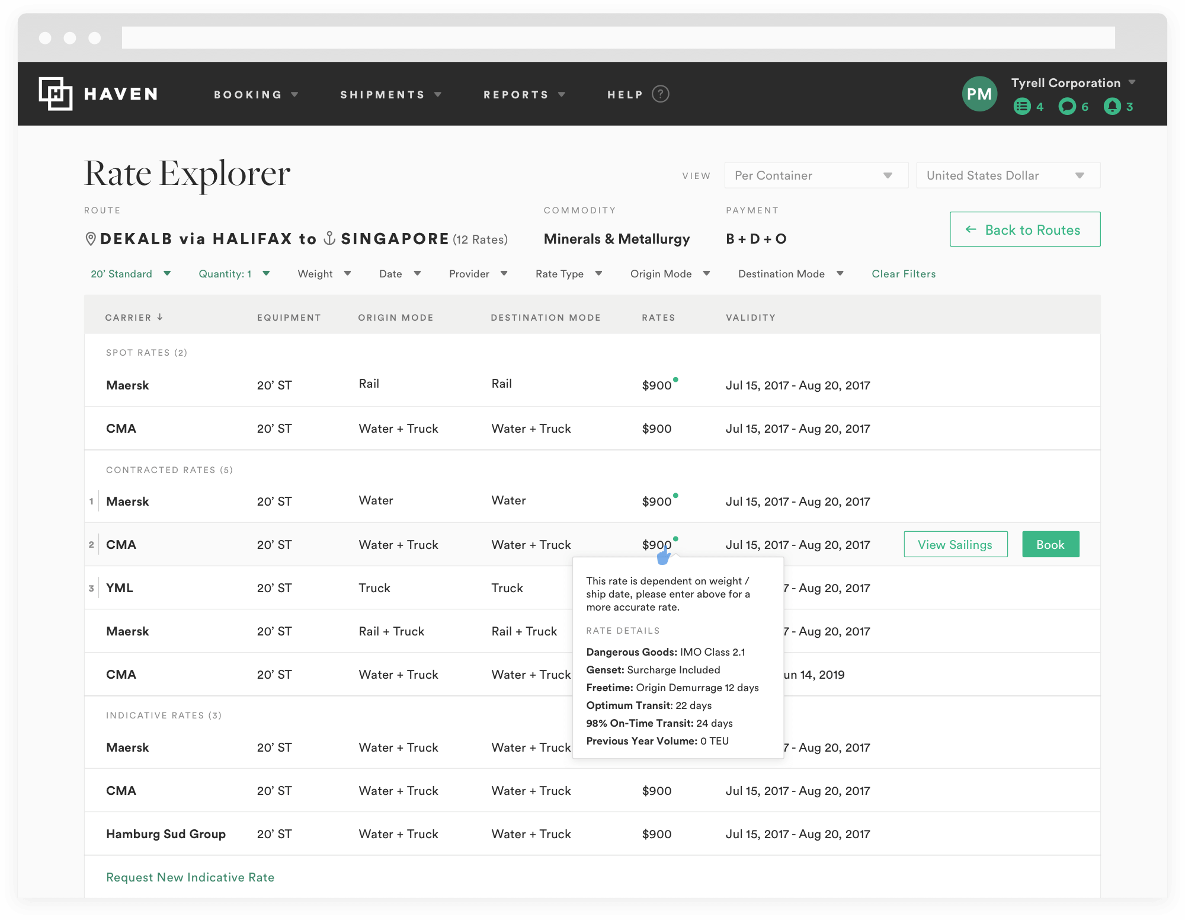Screen dimensions: 1185x920
Task: Open the Origin Mode filter dropdown
Action: coord(670,274)
